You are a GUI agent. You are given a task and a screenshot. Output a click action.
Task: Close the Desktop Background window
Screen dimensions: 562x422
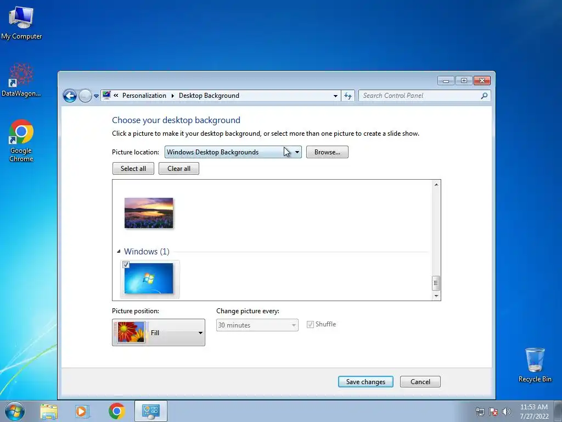point(482,81)
